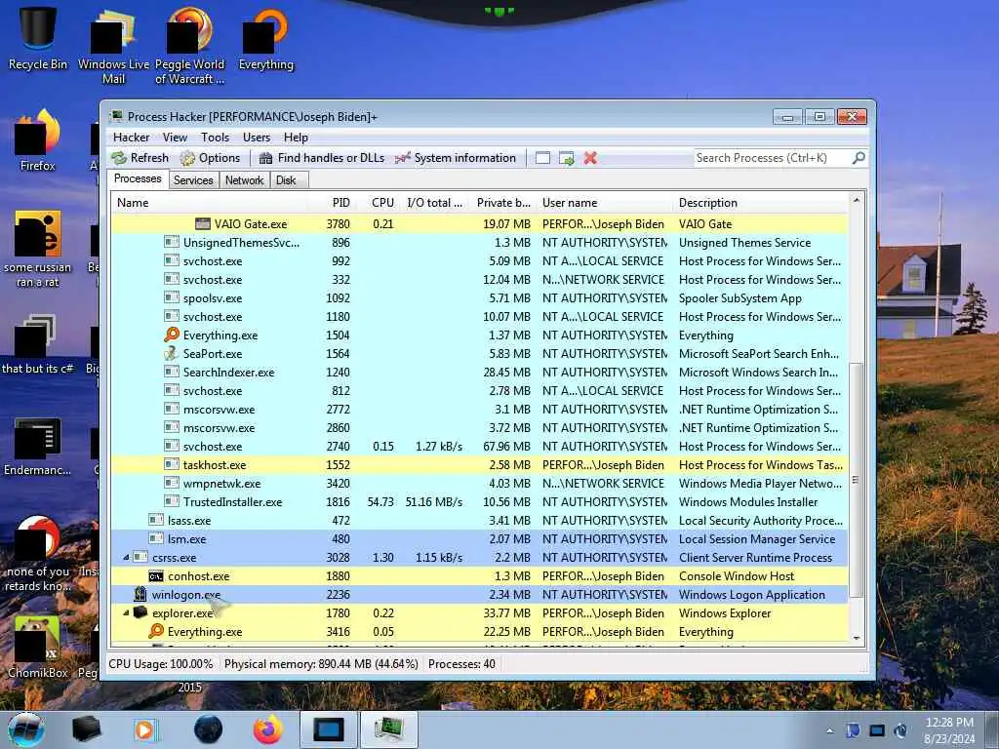Click the conhost.exe console icon
This screenshot has width=999, height=749.
click(x=156, y=575)
